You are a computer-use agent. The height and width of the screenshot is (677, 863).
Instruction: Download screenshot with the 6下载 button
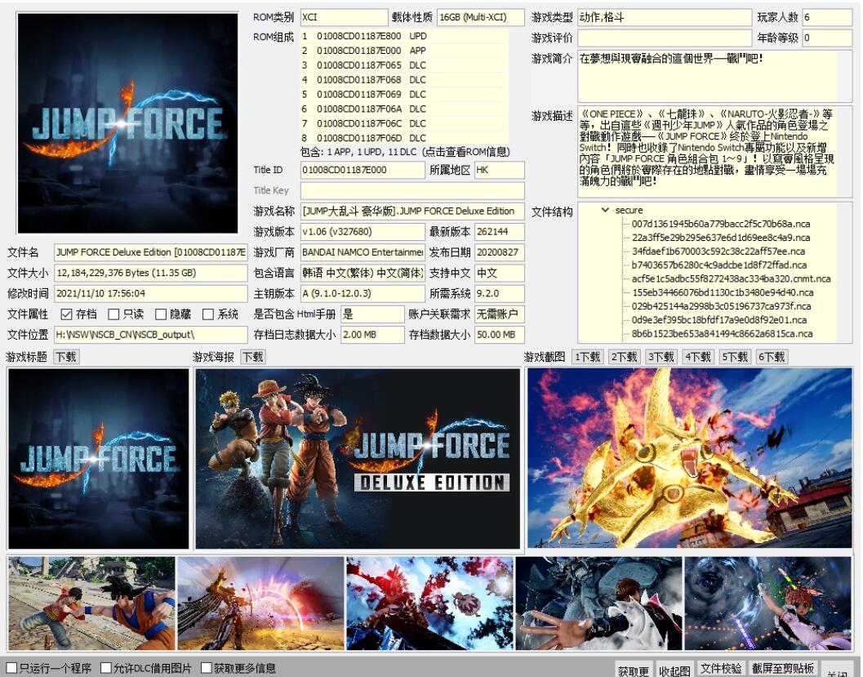tap(772, 357)
